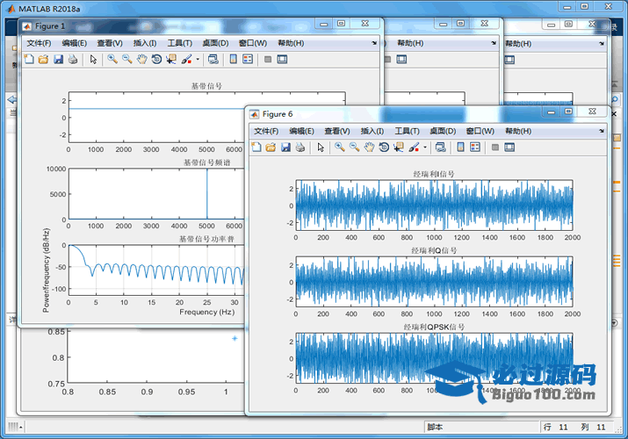Click dock arrow at Figure 6 menu bar end
The height and width of the screenshot is (439, 628).
[x=602, y=131]
